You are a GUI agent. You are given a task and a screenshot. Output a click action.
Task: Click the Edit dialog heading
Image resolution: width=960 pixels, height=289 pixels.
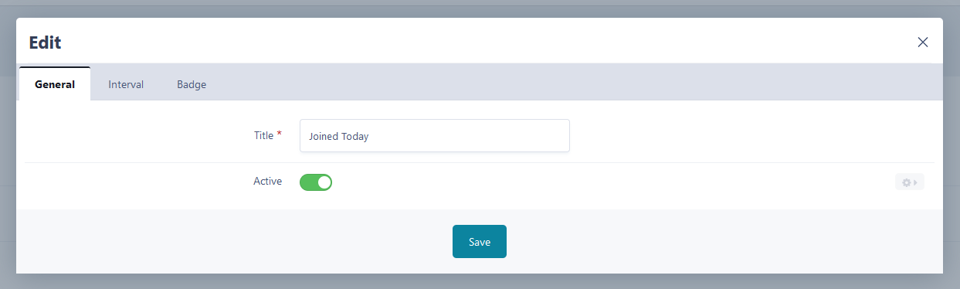46,42
